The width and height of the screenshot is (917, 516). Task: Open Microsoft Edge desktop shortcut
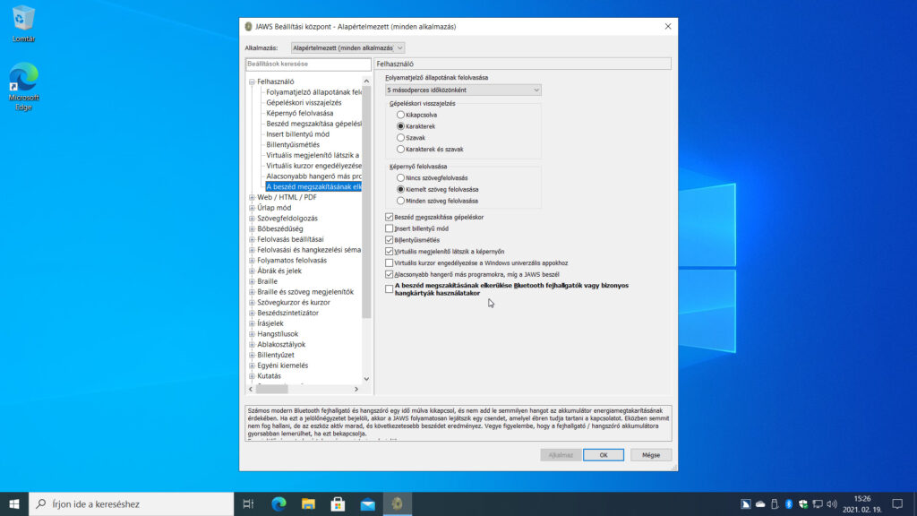[x=23, y=86]
